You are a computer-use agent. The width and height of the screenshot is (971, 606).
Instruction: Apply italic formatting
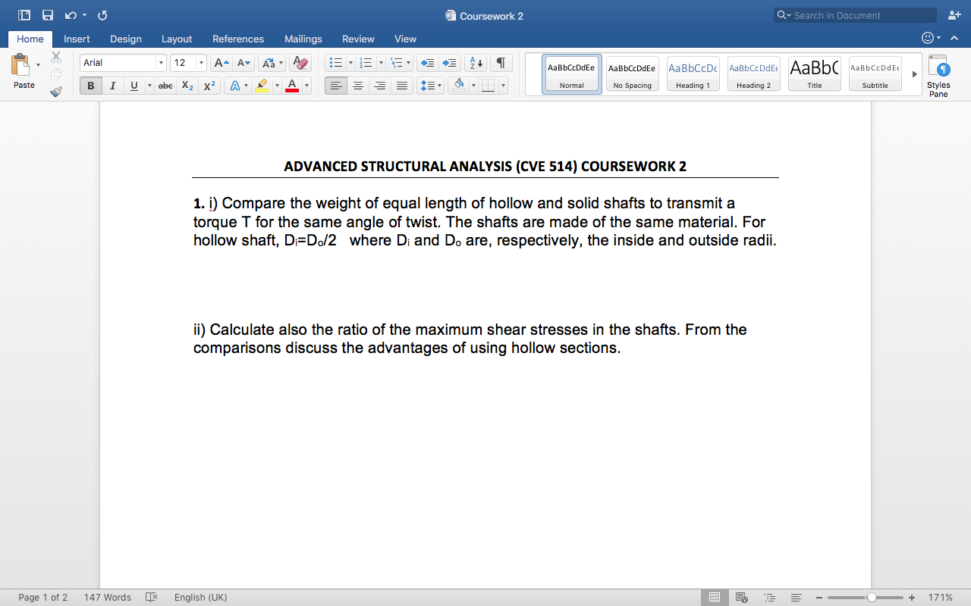tap(112, 86)
